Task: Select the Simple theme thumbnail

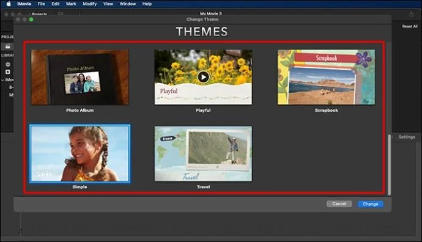Action: point(80,154)
